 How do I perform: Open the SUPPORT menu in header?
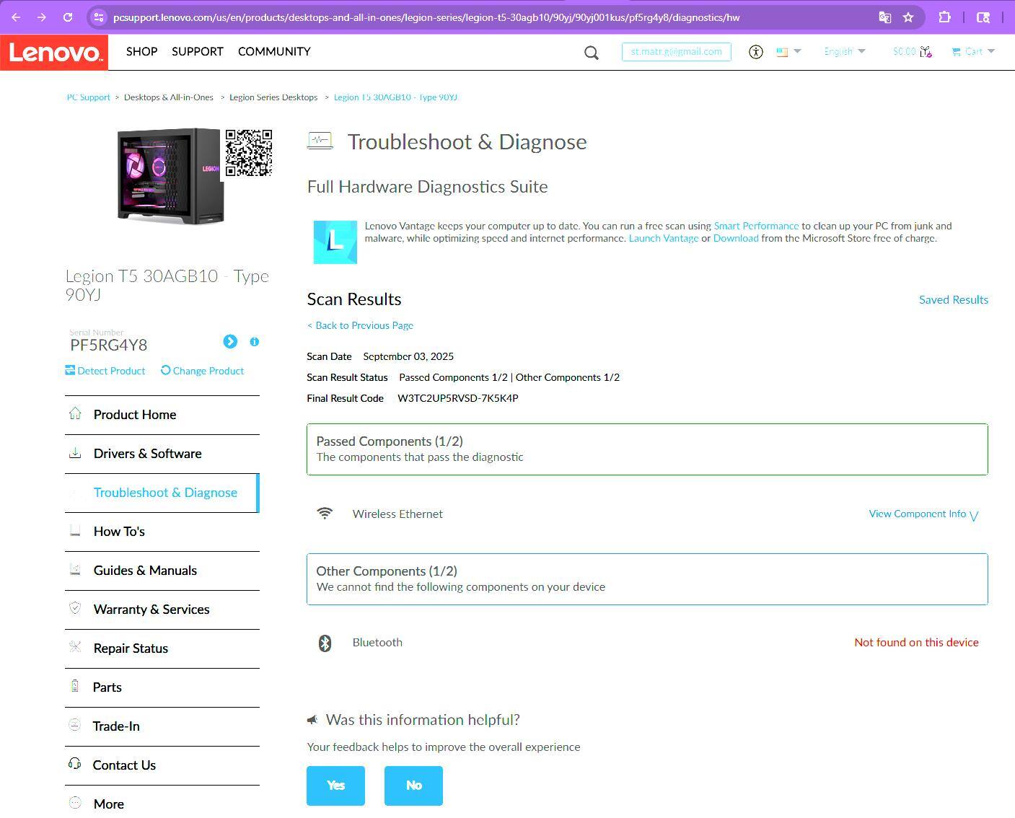click(x=197, y=52)
